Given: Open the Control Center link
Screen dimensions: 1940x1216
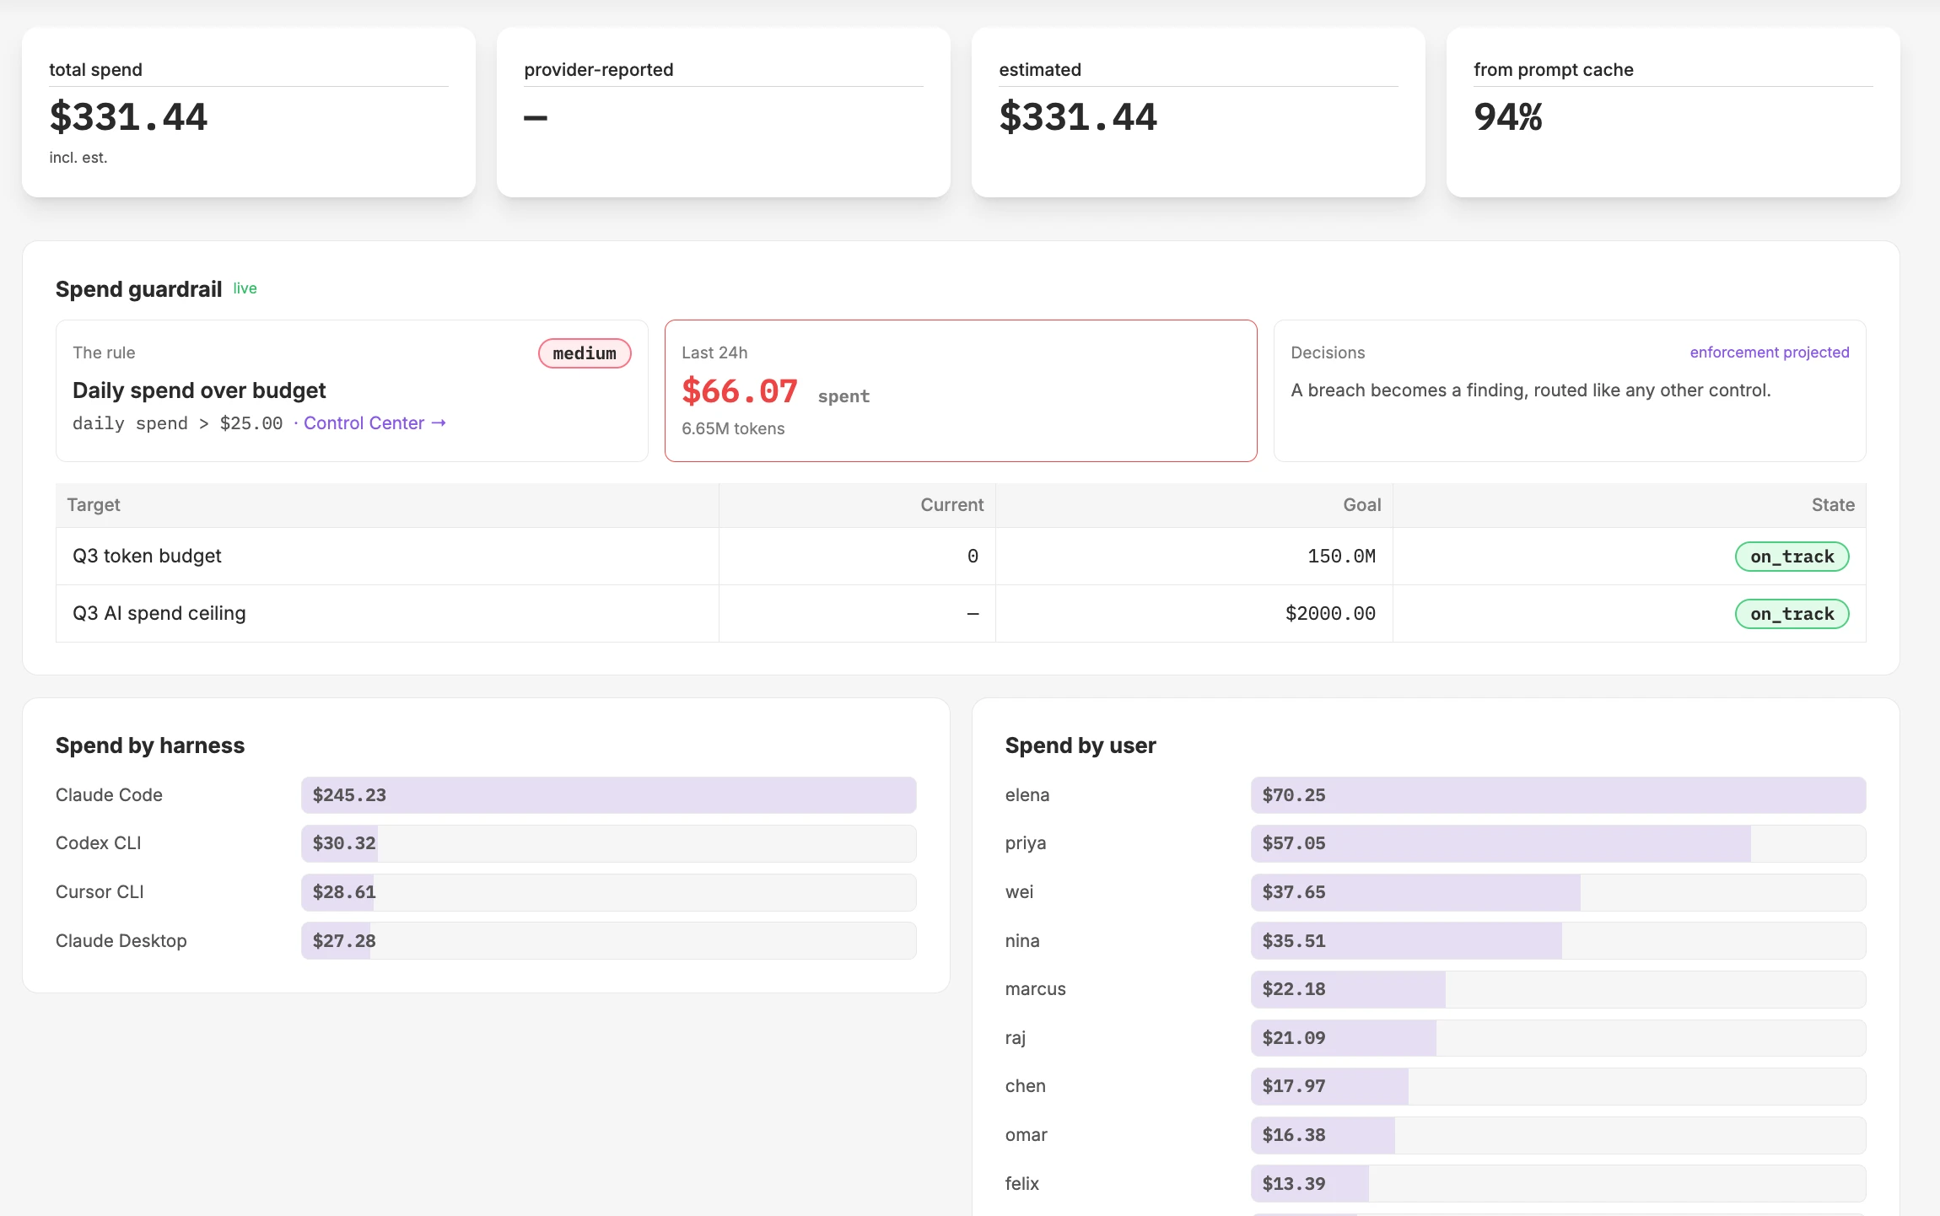Looking at the screenshot, I should [x=375, y=423].
